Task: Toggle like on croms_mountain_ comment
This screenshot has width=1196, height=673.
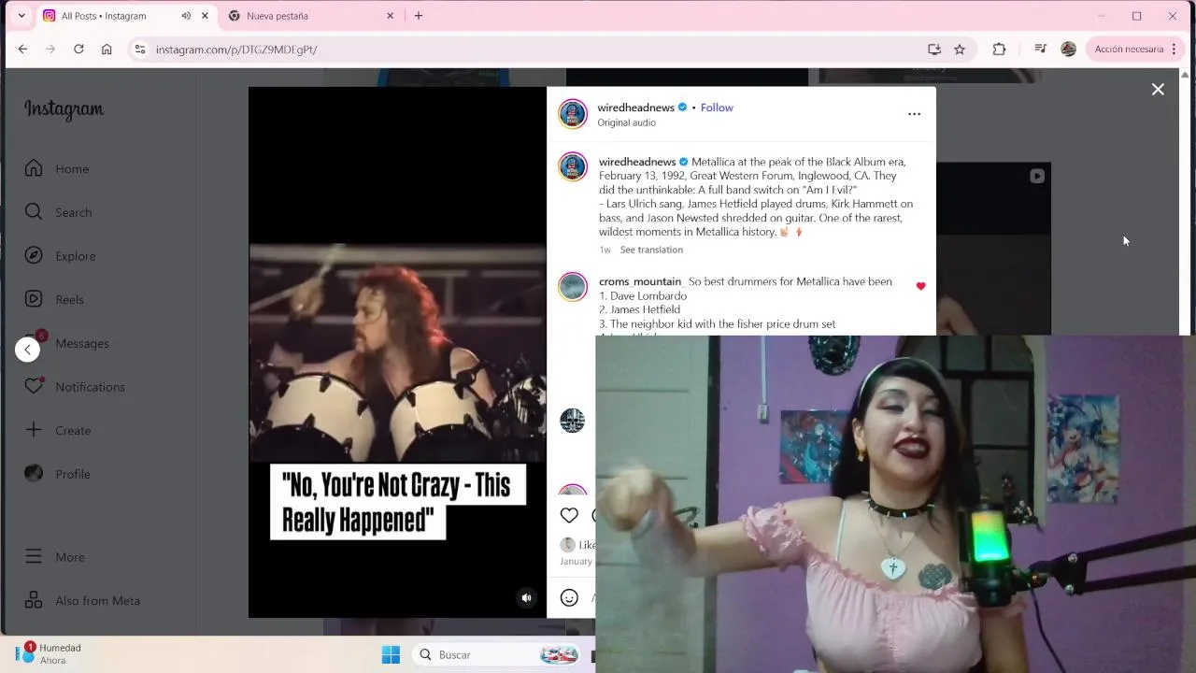Action: tap(920, 286)
